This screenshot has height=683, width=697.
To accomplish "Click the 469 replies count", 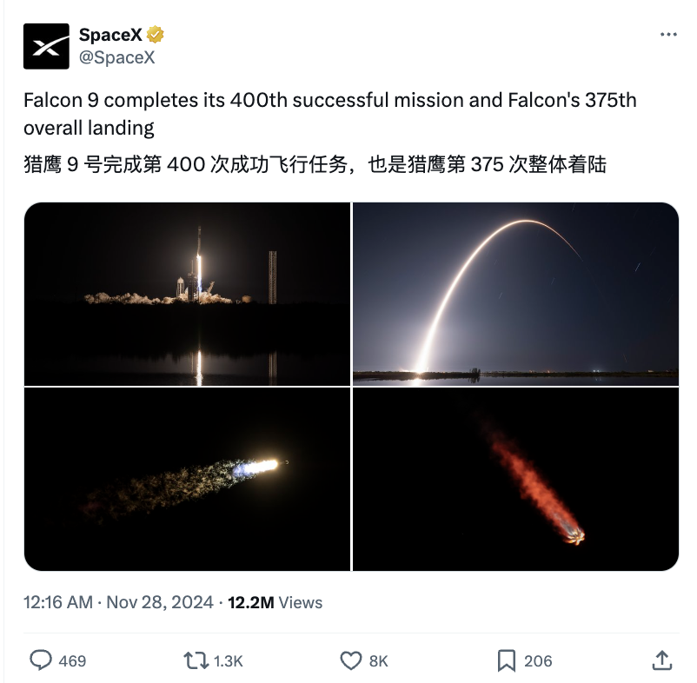I will point(72,661).
